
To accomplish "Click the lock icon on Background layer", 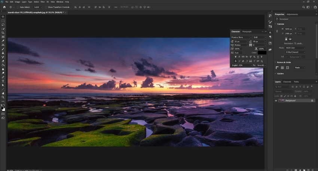I will pos(312,100).
